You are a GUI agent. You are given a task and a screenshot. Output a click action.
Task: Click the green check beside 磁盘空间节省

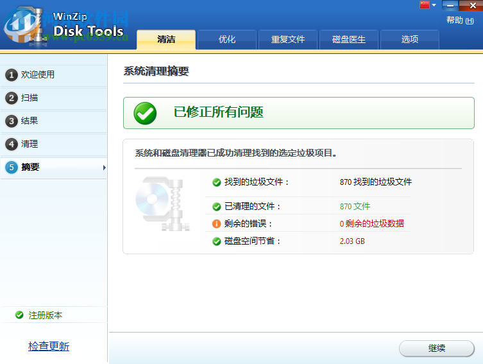pyautogui.click(x=217, y=241)
